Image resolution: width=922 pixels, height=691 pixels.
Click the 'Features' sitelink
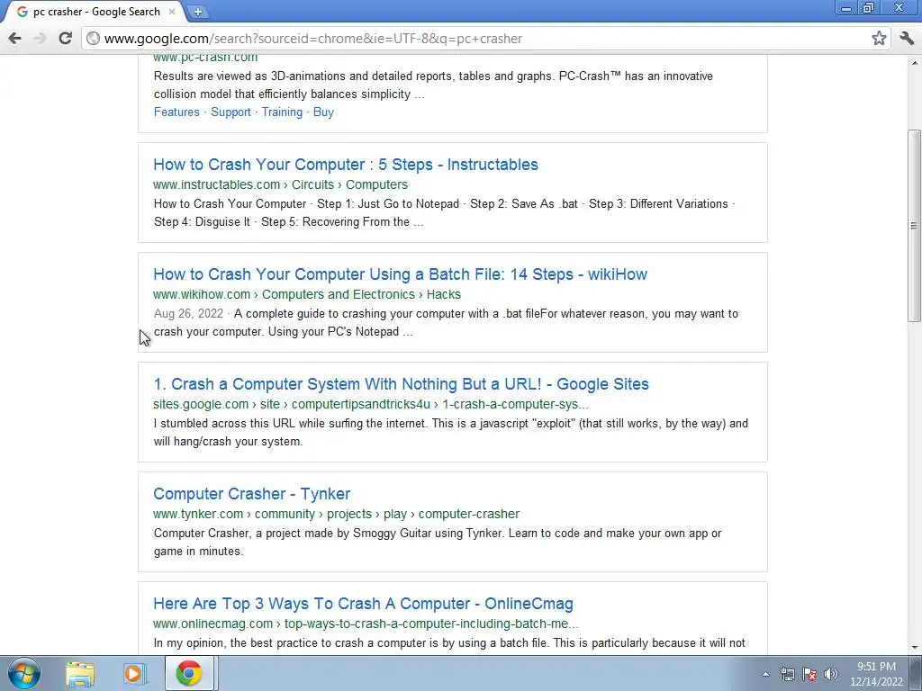point(176,112)
